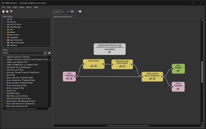Click the refresh tasks icon beside Search

[x=45, y=53]
